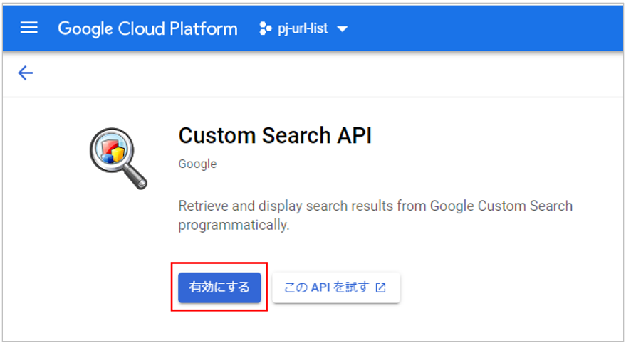Click the project hexagon dots icon
This screenshot has height=343, width=626.
tap(266, 29)
